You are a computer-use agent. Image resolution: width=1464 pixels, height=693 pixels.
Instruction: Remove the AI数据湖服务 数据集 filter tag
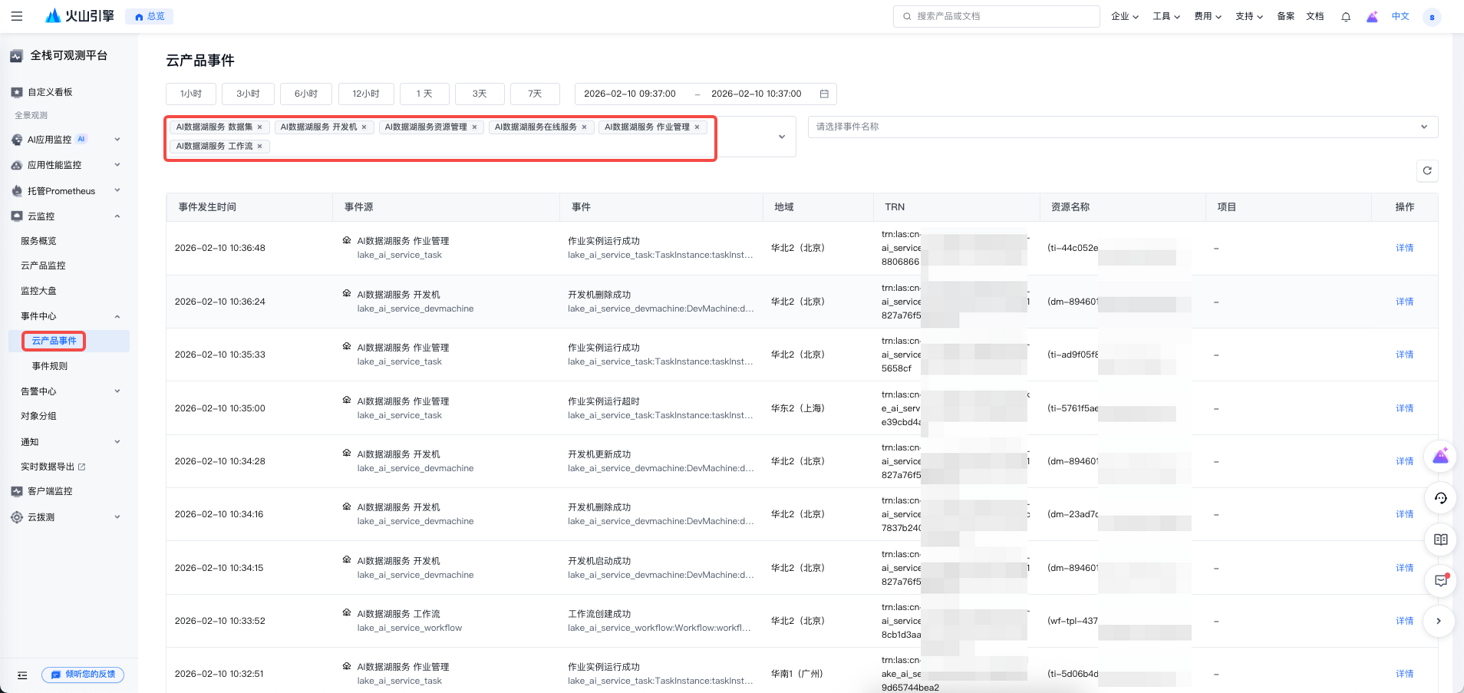[x=260, y=127]
